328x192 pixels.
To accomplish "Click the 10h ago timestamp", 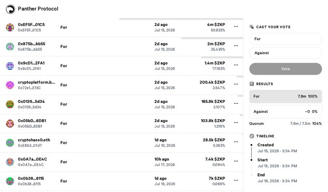I will tap(162, 159).
